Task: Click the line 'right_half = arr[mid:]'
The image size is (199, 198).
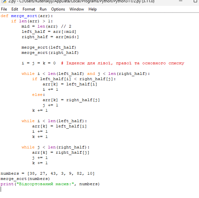Action: pyautogui.click(x=50, y=37)
